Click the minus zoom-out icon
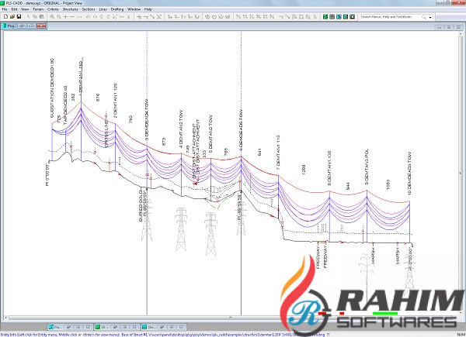This screenshot has height=337, width=466. [72, 17]
